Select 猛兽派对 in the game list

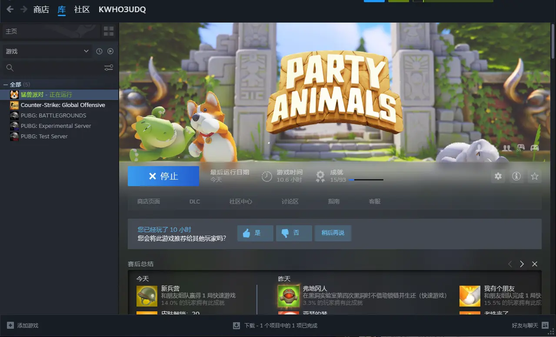pos(60,94)
